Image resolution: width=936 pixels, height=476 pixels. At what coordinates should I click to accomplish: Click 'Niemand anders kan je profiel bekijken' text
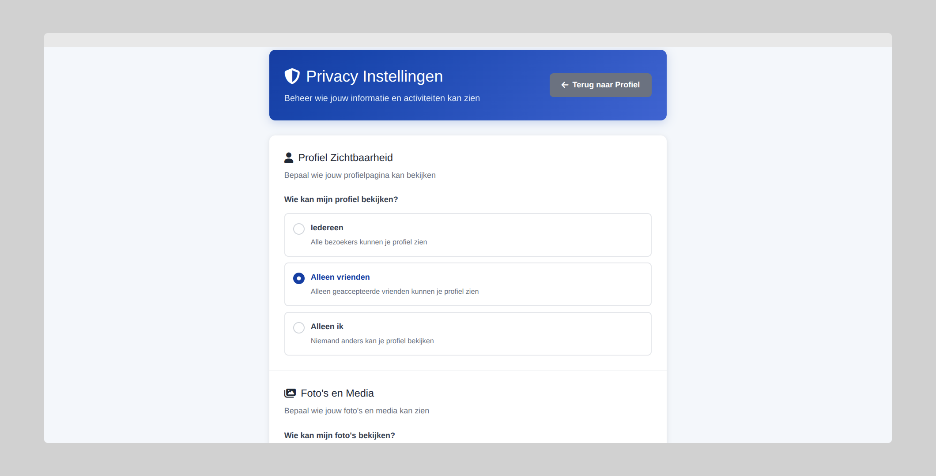tap(372, 341)
